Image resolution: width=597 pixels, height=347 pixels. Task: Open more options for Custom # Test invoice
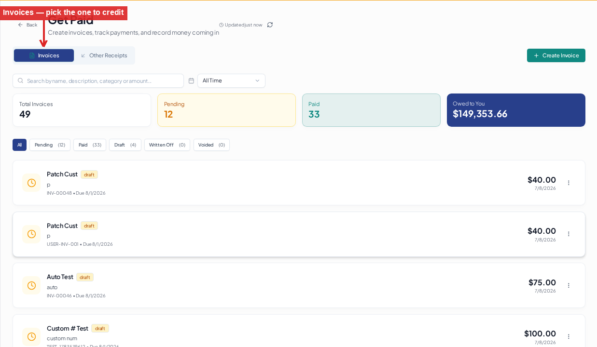[569, 336]
